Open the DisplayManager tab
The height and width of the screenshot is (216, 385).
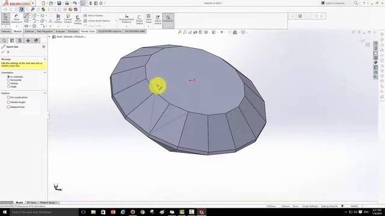(x=36, y=41)
